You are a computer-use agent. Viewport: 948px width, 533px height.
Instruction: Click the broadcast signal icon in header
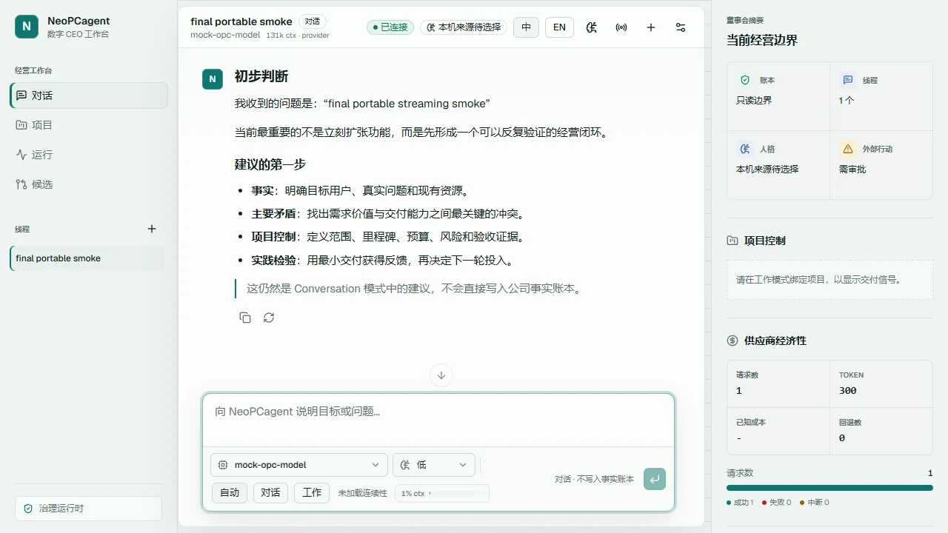click(621, 27)
